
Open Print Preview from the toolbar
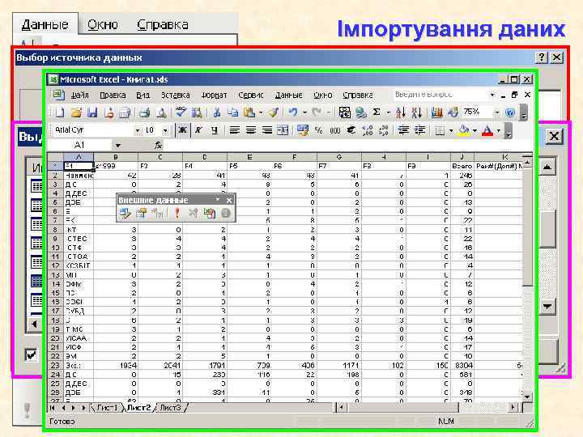tap(161, 112)
